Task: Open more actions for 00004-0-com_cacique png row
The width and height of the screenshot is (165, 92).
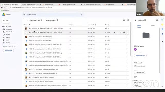Action: [127, 45]
